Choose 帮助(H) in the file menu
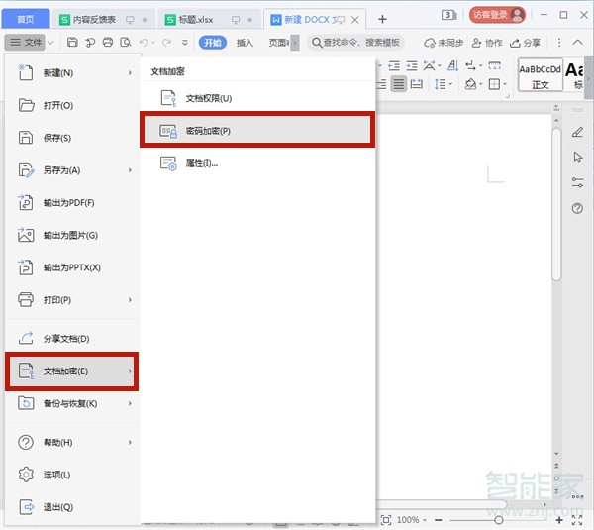Viewport: 594px width, 530px height. [x=72, y=442]
